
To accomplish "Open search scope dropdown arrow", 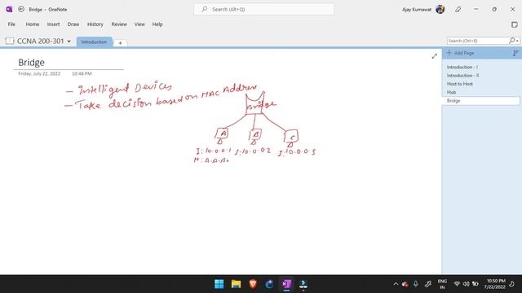I will 517,41.
